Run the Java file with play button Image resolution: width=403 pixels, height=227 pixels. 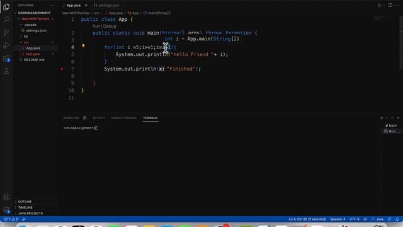[x=379, y=5]
